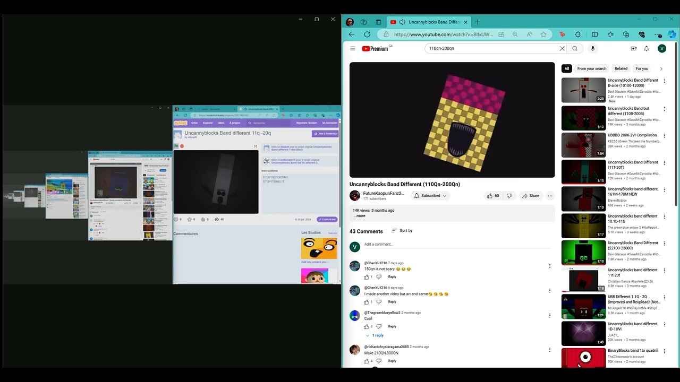Select the 'For you' chip

coord(642,68)
